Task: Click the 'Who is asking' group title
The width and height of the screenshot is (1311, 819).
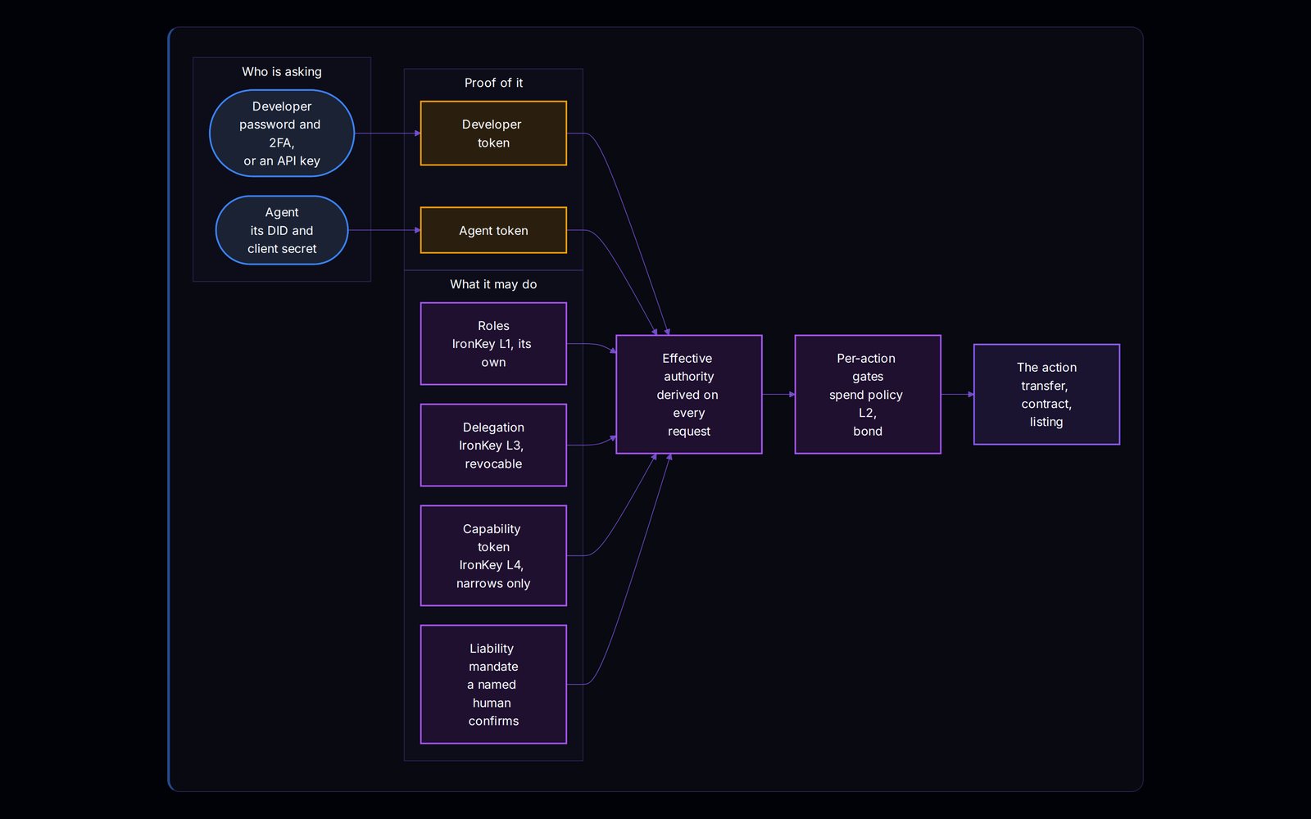Action: click(x=282, y=72)
